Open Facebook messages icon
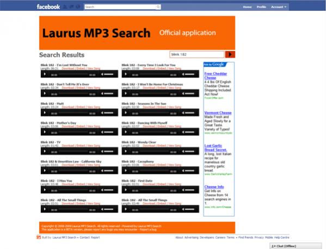Image resolution: width=326 pixels, height=249 pixels. pyautogui.click(x=71, y=7)
